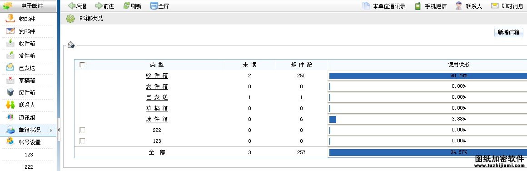Click the 废件箱 trash bin icon in sidebar
The height and width of the screenshot is (171, 527).
(10, 92)
